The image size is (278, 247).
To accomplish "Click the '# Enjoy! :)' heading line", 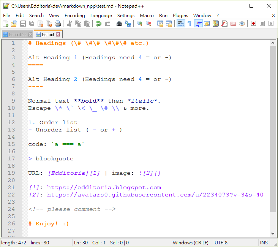I will point(48,223).
